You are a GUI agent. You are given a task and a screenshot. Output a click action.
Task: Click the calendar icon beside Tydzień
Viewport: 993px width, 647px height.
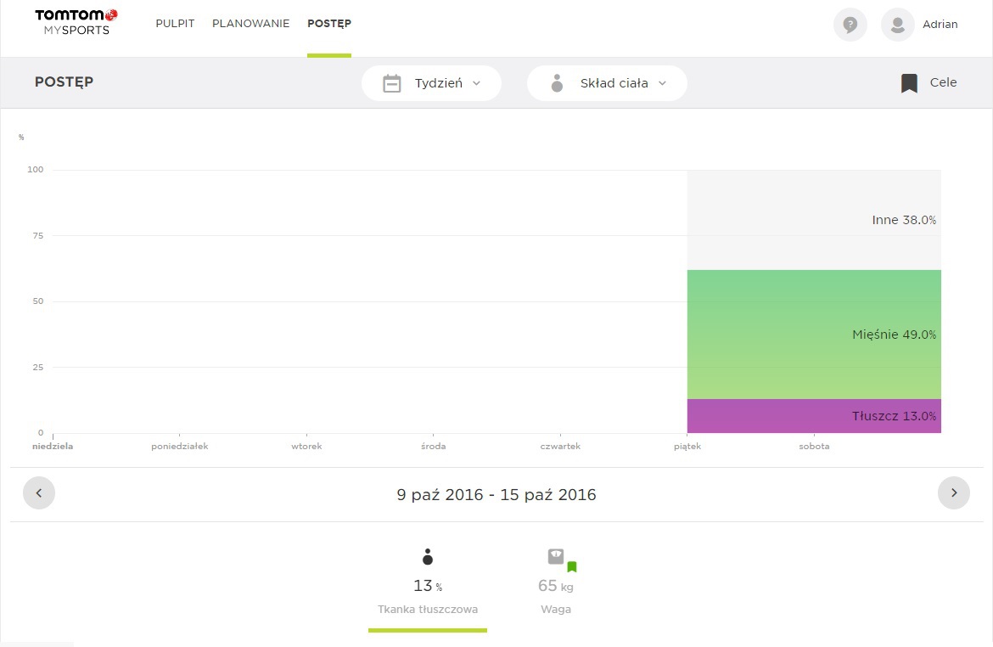pyautogui.click(x=392, y=83)
